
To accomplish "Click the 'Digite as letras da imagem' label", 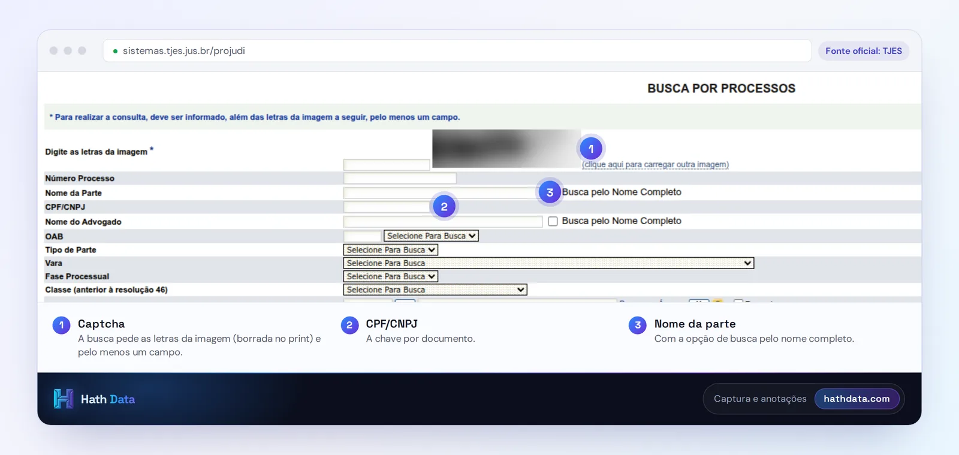I will [x=96, y=152].
